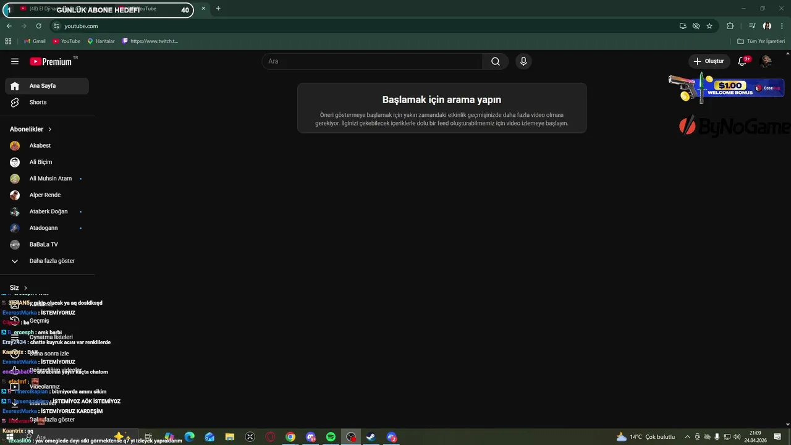
Task: Click the tray microphone icon
Action: (717, 437)
